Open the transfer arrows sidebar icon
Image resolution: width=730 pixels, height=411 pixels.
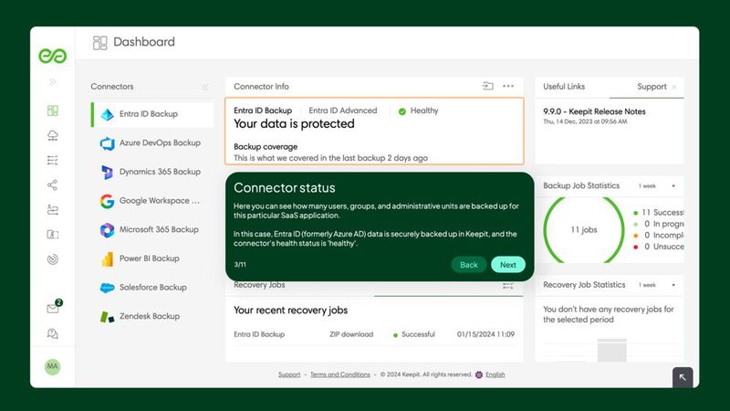53,210
